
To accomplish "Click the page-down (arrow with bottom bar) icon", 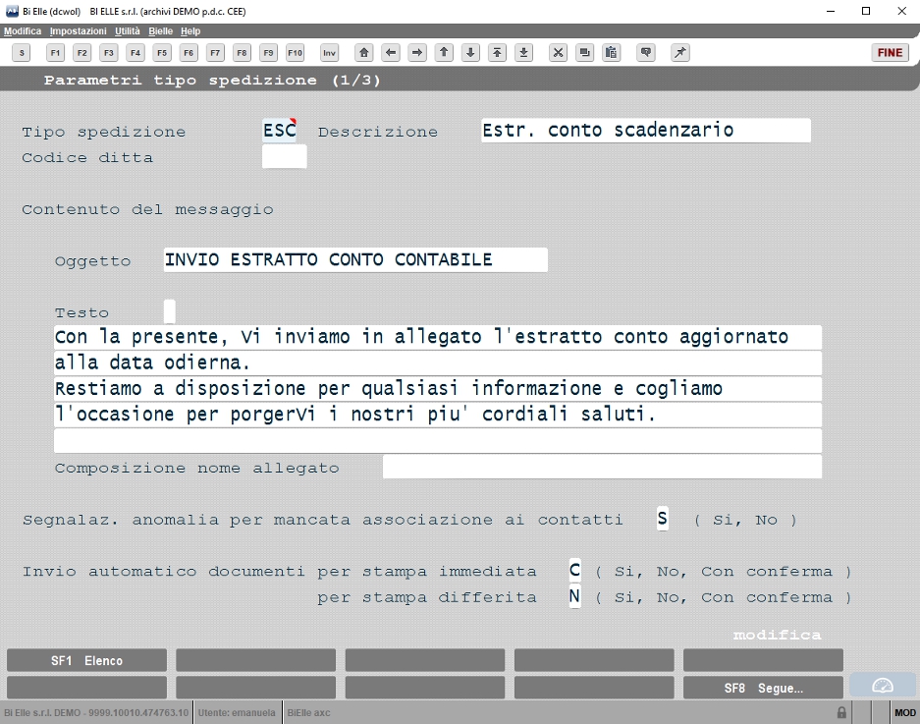I will (x=524, y=53).
